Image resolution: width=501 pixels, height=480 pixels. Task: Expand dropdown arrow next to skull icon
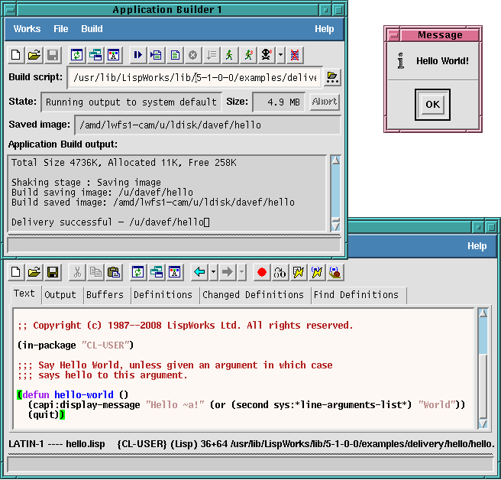[x=280, y=55]
